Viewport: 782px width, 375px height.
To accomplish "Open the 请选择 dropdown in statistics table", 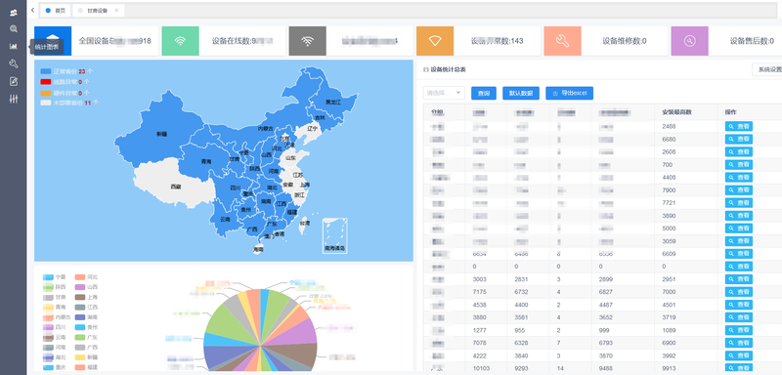I will [x=444, y=93].
